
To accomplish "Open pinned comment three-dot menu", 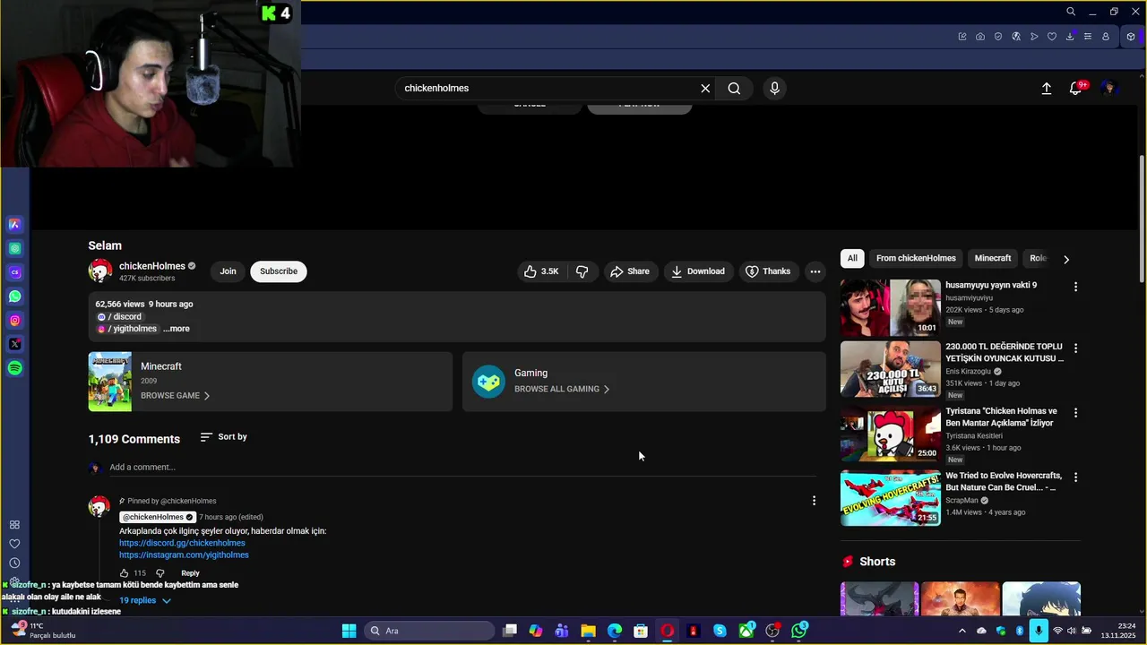I will (814, 501).
